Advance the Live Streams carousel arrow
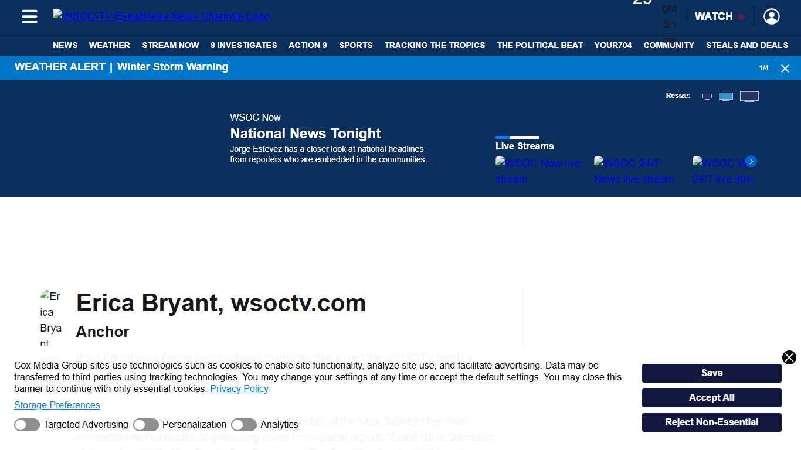 tap(751, 161)
